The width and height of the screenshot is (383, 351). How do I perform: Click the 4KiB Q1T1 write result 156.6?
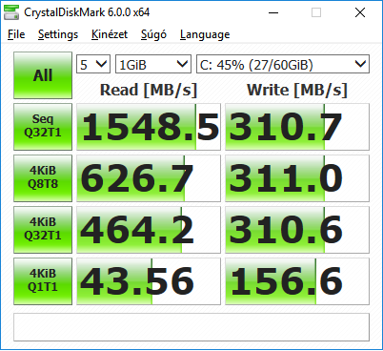tap(297, 281)
